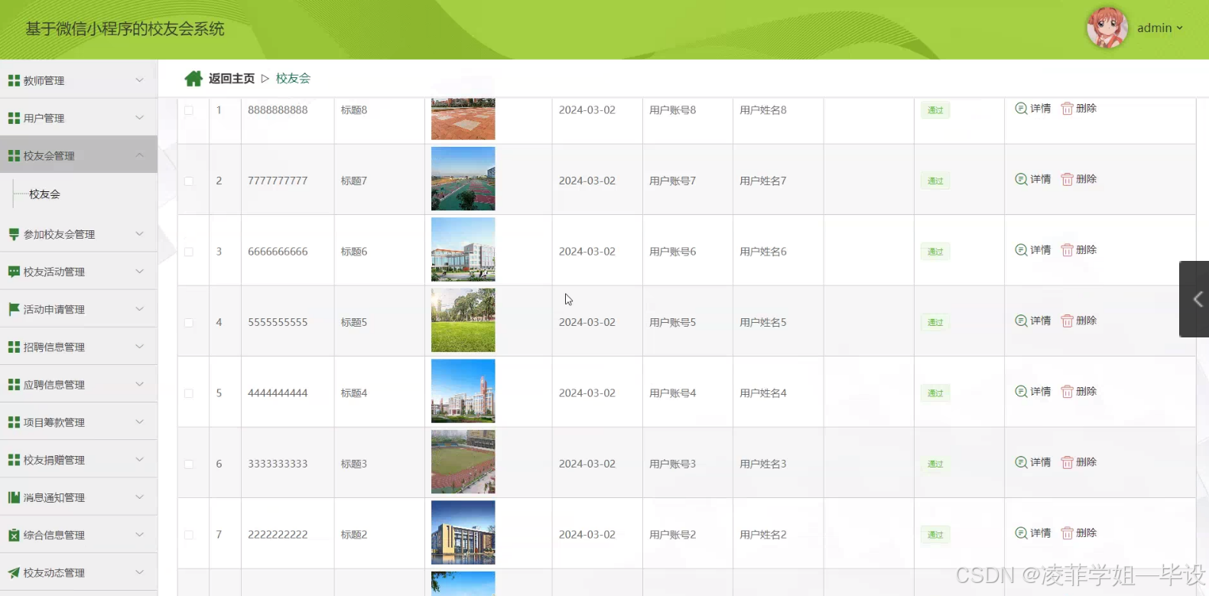Check the box for row 3333333333

(189, 464)
